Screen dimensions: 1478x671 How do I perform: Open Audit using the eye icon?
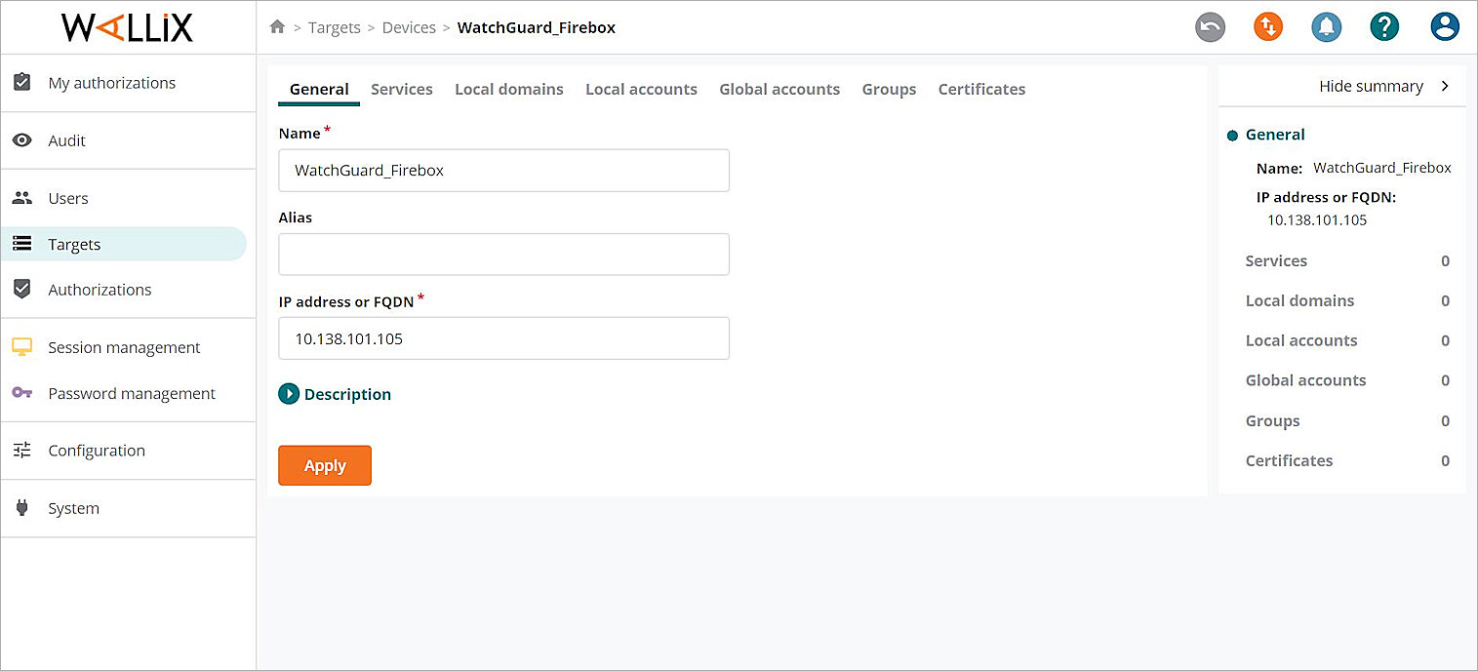22,139
